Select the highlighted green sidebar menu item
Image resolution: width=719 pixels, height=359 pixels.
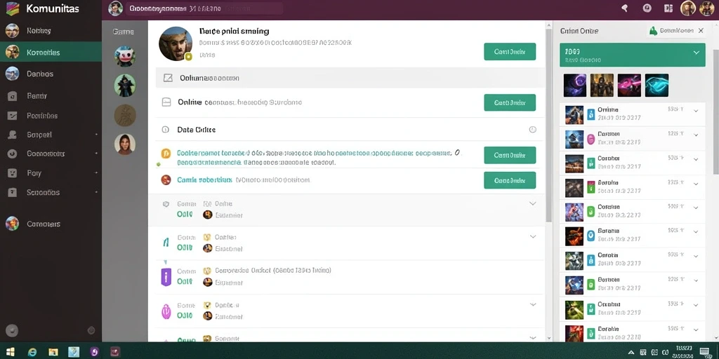[51, 52]
